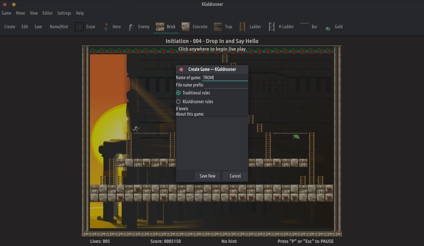Click the Name of game input field
This screenshot has width=424, height=246.
225,77
